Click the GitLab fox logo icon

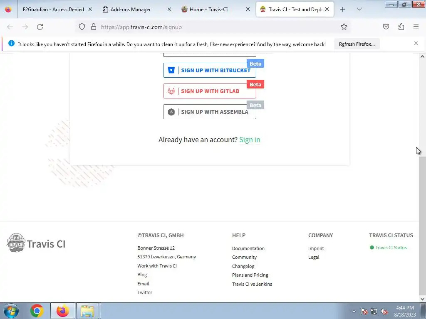pos(171,91)
